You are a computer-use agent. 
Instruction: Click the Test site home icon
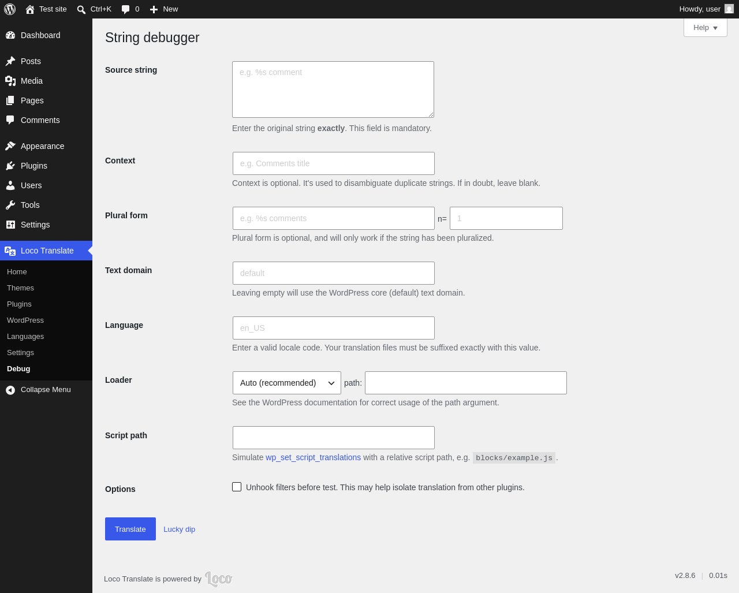[30, 9]
